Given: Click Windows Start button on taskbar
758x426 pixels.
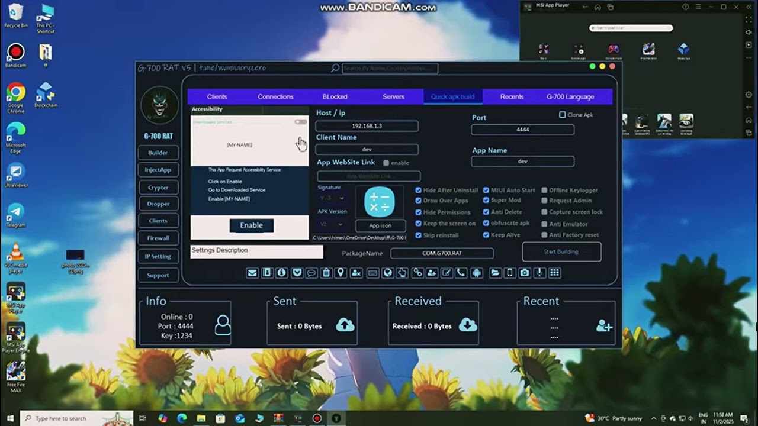Looking at the screenshot, I should [x=10, y=418].
